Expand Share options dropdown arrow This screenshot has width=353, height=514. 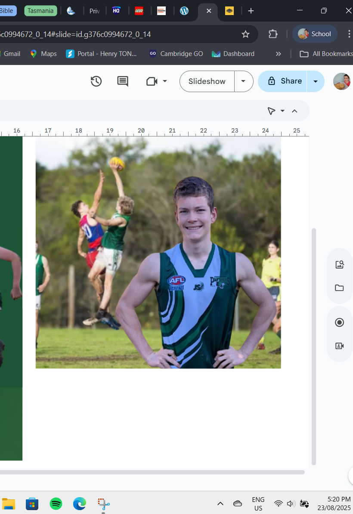click(316, 81)
